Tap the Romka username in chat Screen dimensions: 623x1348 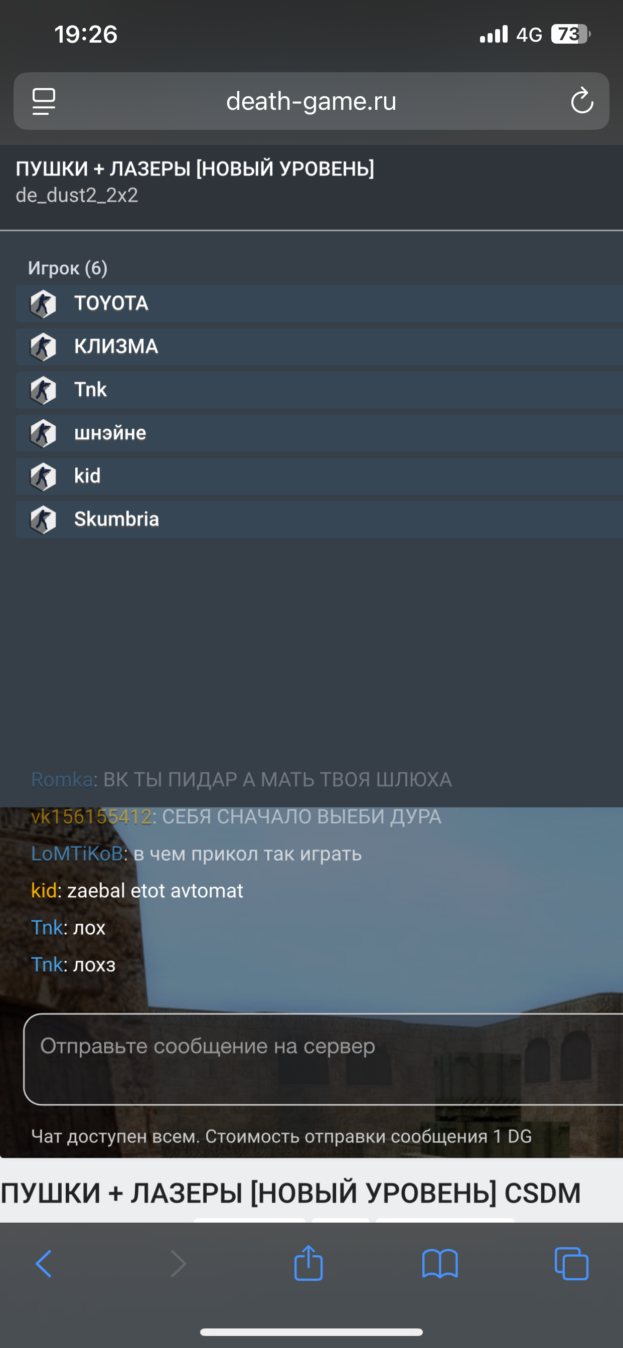[62, 780]
